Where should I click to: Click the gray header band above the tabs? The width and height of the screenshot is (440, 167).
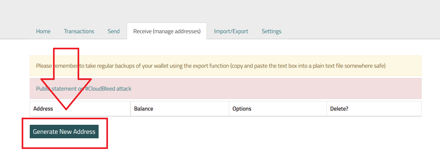220,11
